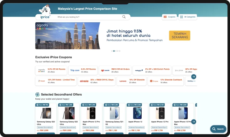This screenshot has width=230, height=137.
Task: Open Apple iPhone 13 Pro Max image
Action: click(x=183, y=113)
